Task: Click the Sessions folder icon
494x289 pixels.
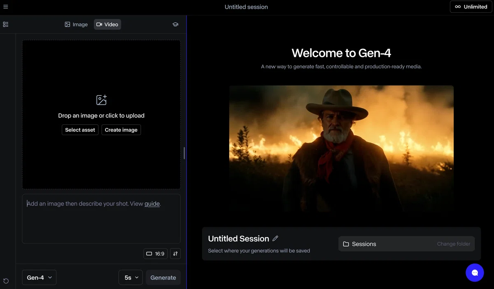Action: click(346, 244)
